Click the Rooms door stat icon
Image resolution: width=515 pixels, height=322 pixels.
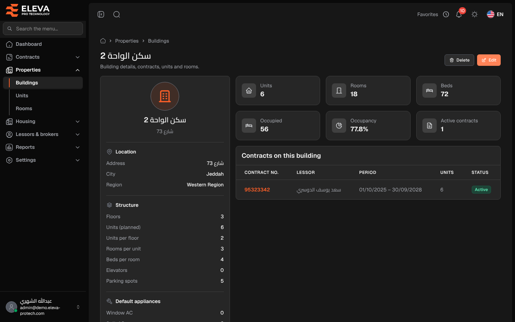[x=339, y=91]
